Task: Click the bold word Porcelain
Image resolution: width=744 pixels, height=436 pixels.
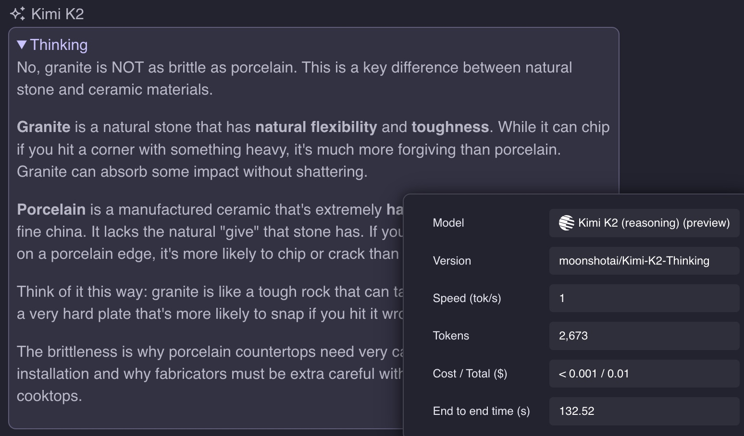Action: [51, 209]
